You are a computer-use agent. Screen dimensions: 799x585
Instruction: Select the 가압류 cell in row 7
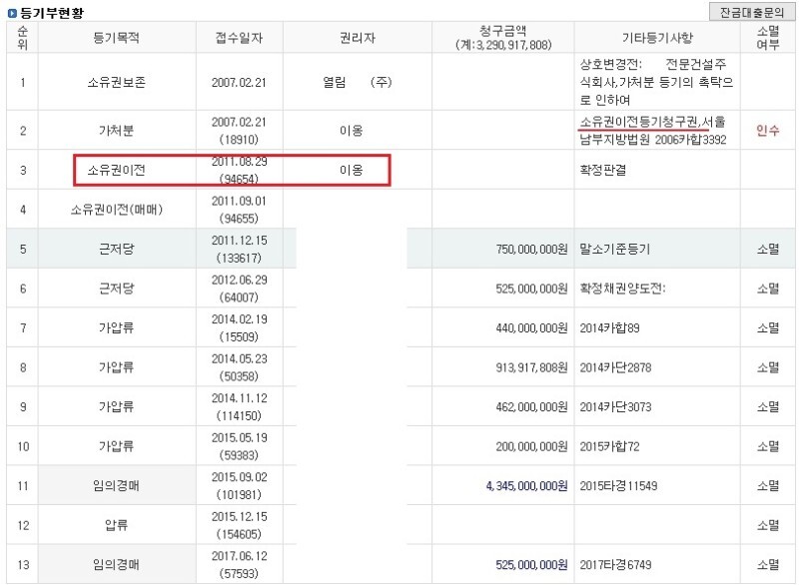(x=116, y=327)
